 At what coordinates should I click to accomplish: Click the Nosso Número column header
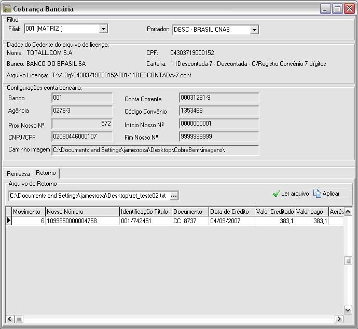click(x=82, y=212)
